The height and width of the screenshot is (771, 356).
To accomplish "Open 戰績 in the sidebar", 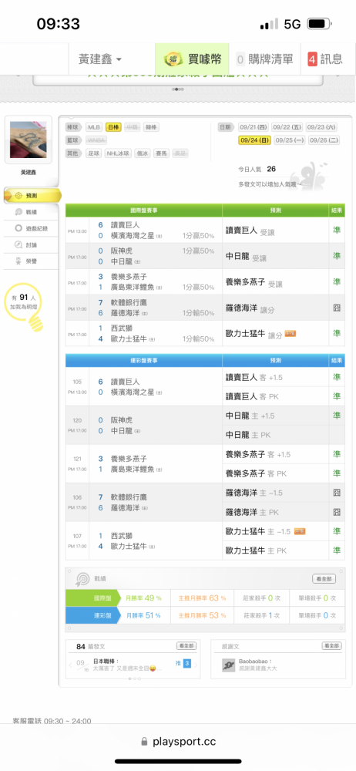I will (32, 212).
